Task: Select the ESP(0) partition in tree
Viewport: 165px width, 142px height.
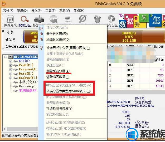Action: (24, 61)
